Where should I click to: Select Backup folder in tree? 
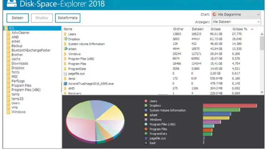tap(17, 46)
